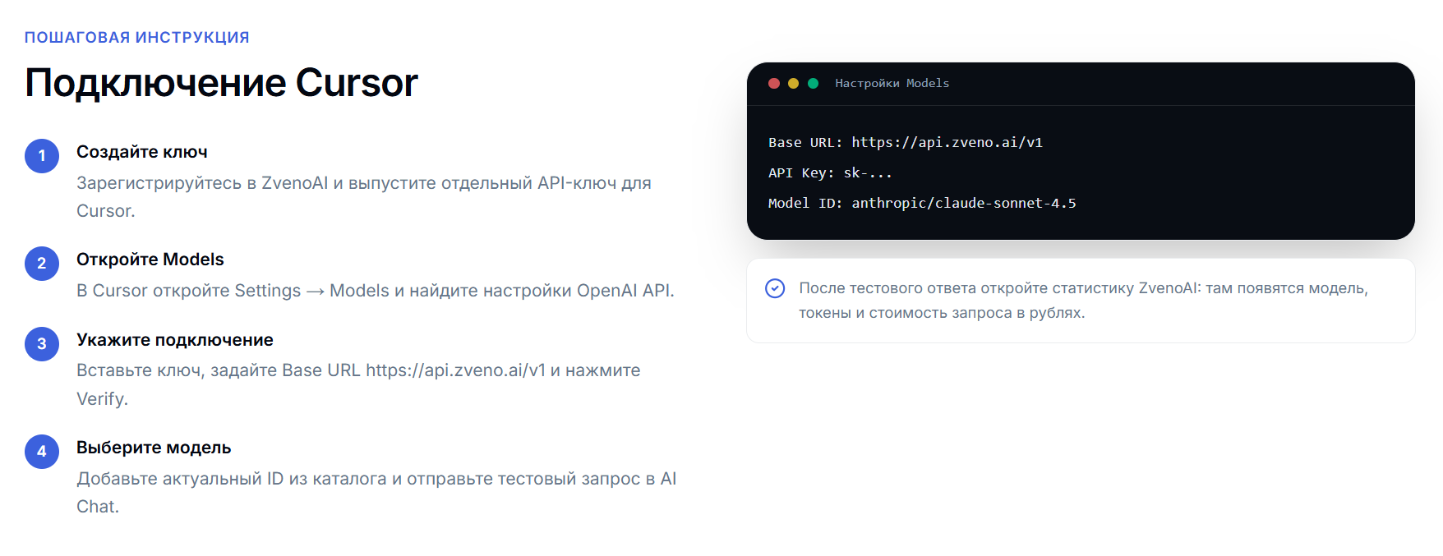Click the yellow dot in terminal header

[x=793, y=83]
